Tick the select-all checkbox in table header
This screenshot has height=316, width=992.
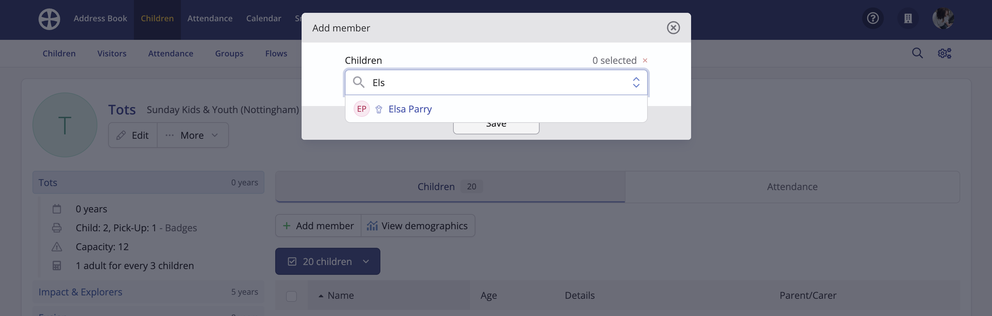tap(291, 296)
